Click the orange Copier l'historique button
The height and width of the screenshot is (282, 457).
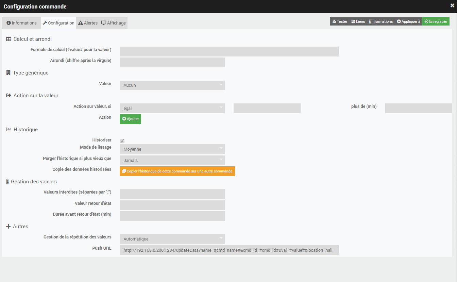click(x=177, y=171)
